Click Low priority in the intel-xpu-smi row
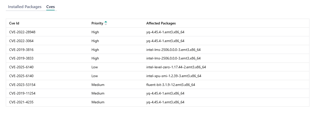This screenshot has width=315, height=124. coord(95,76)
